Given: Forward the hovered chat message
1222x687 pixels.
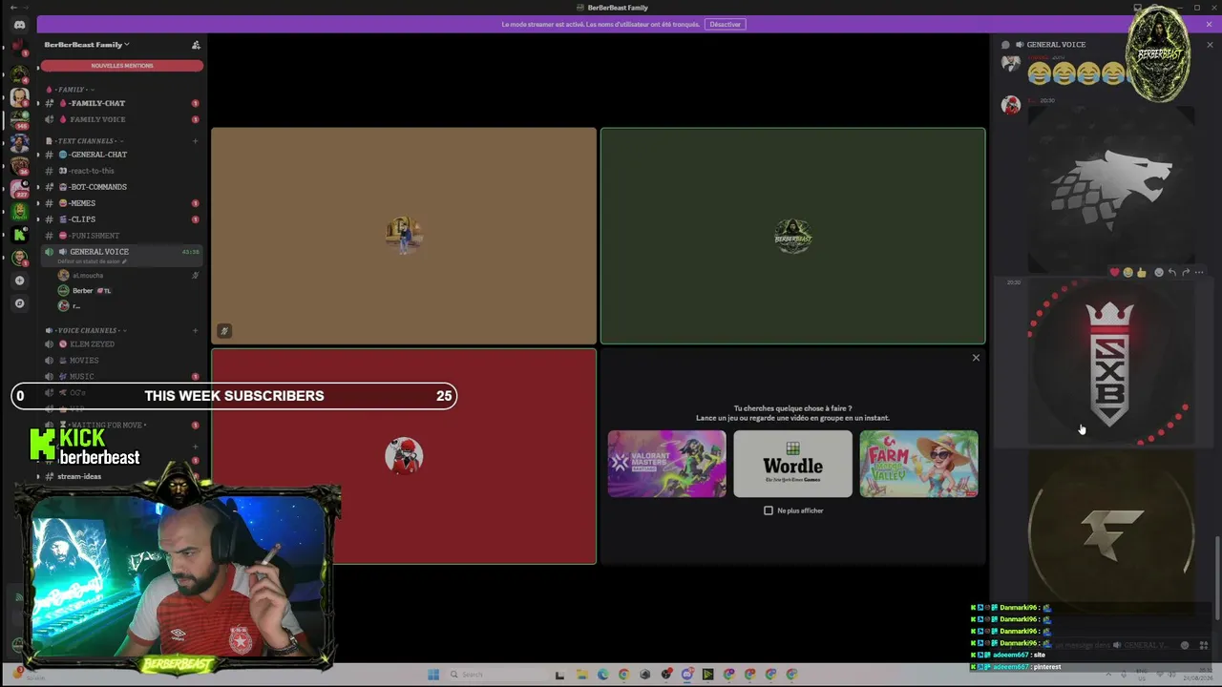Looking at the screenshot, I should [1186, 273].
